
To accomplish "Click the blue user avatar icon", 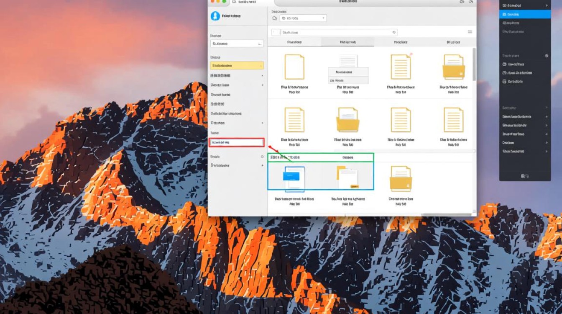I will tap(215, 16).
